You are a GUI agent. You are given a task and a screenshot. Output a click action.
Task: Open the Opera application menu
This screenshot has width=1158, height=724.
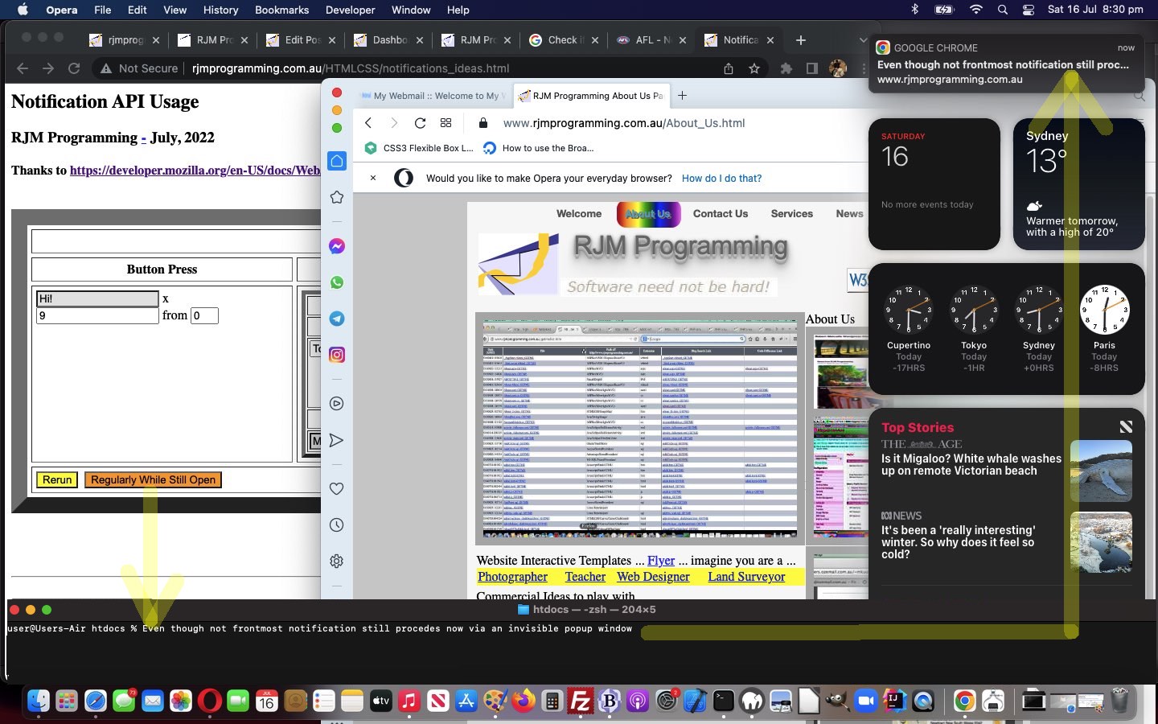click(62, 10)
